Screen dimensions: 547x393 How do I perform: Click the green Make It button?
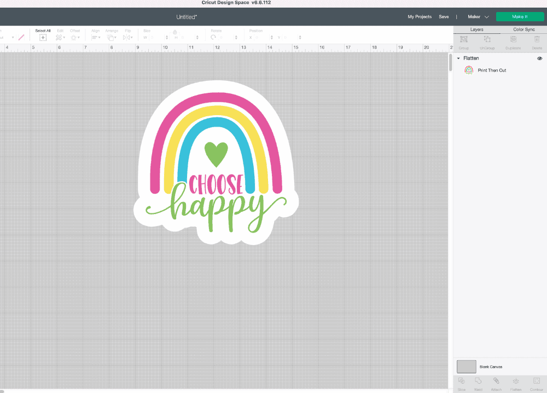(520, 17)
